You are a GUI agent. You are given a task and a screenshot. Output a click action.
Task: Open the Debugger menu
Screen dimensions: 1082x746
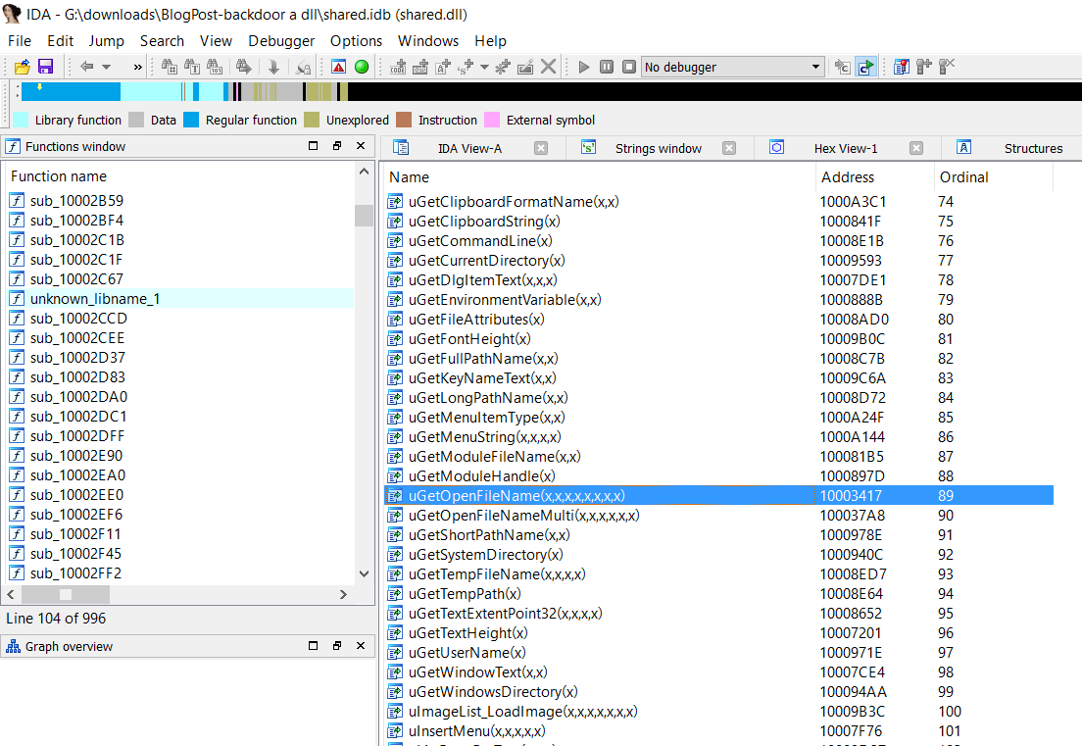coord(281,41)
